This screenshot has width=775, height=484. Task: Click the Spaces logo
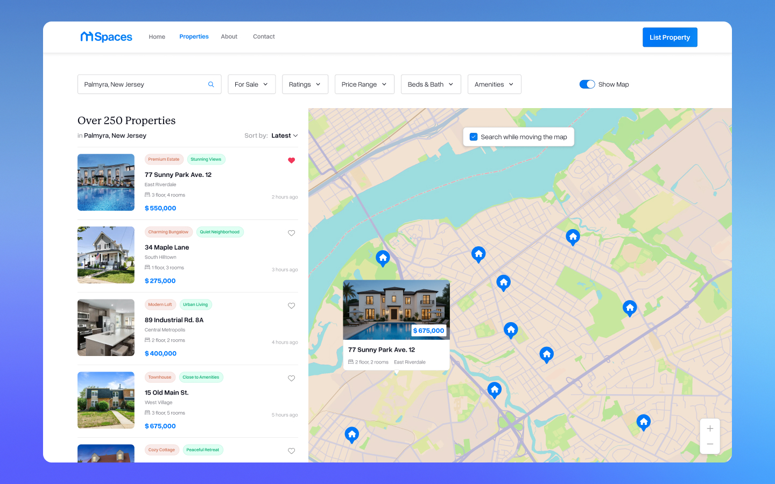click(106, 37)
